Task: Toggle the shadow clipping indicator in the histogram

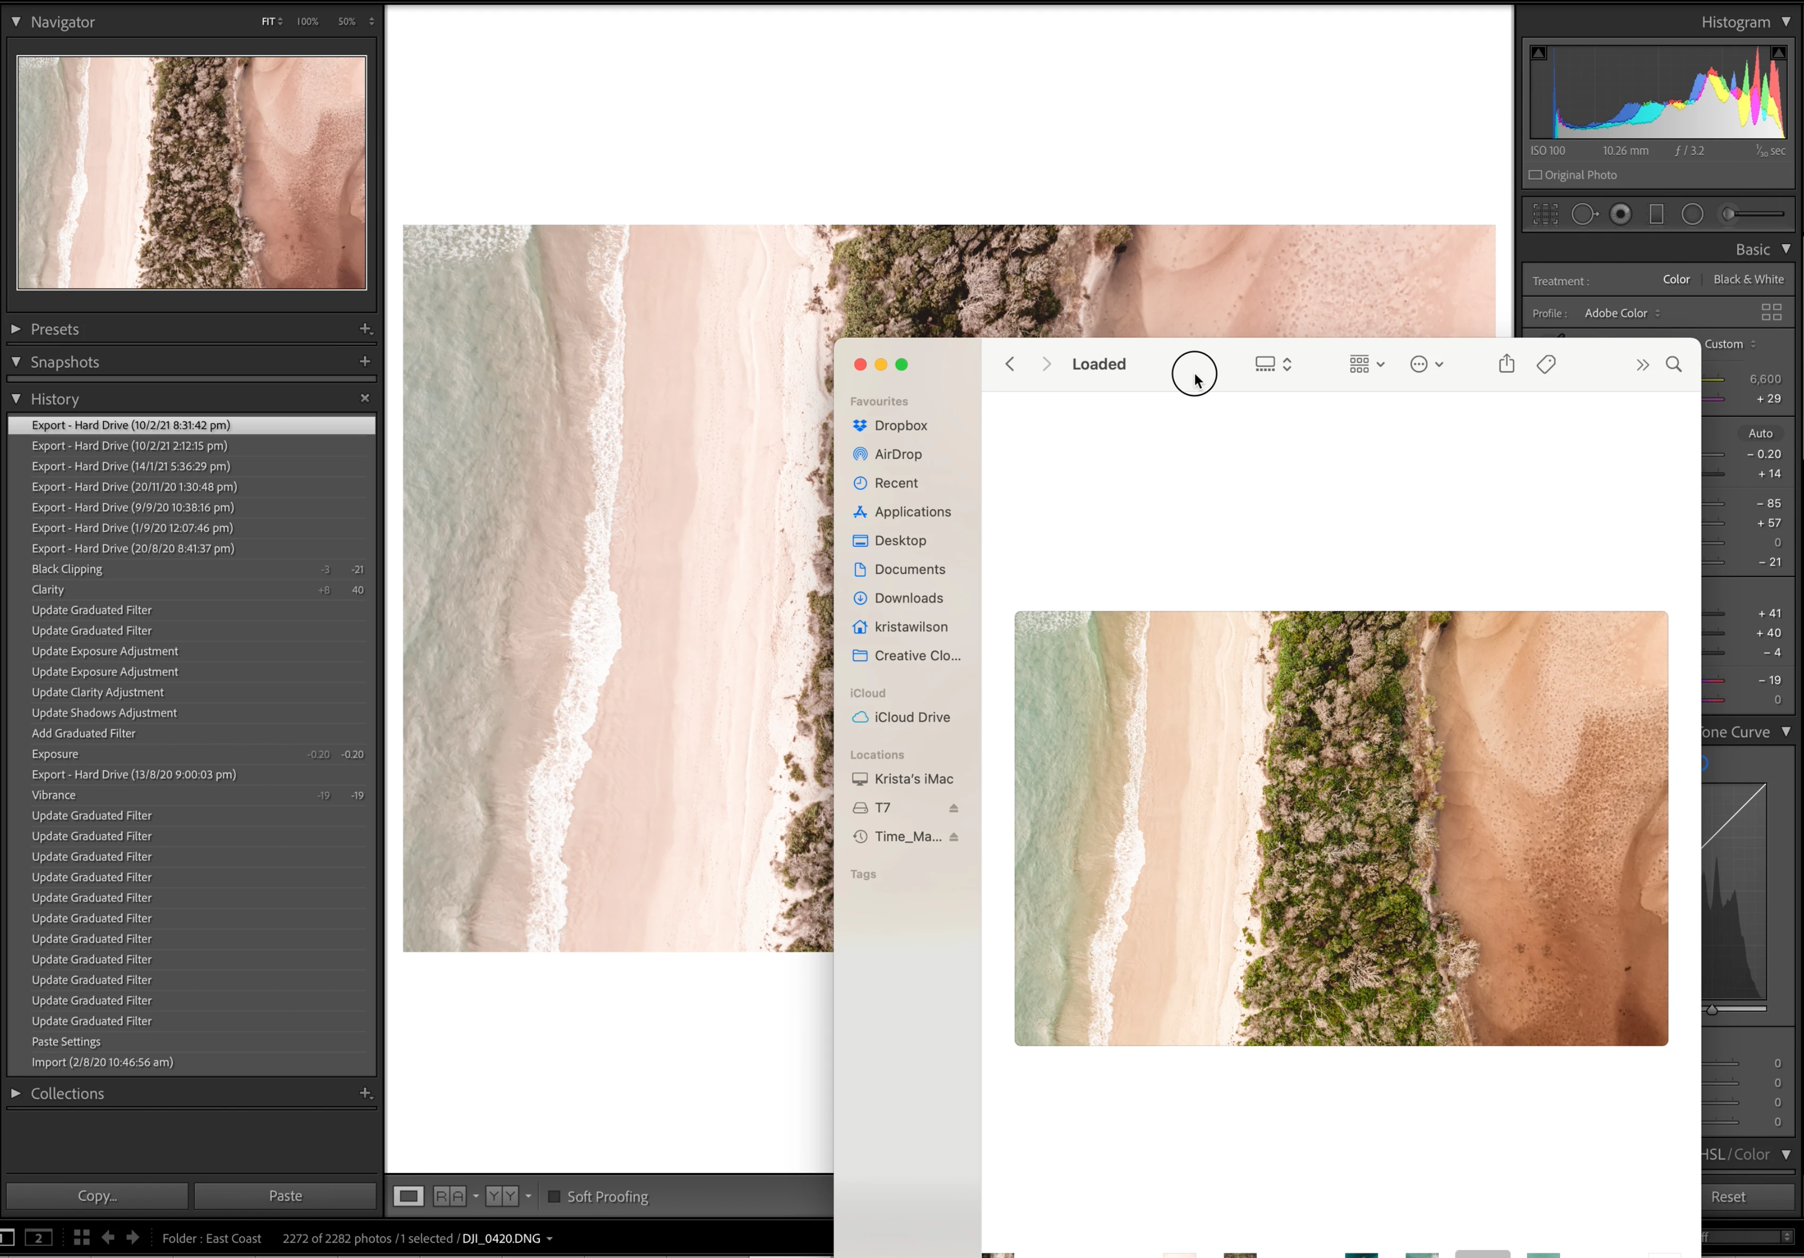Action: [x=1538, y=54]
